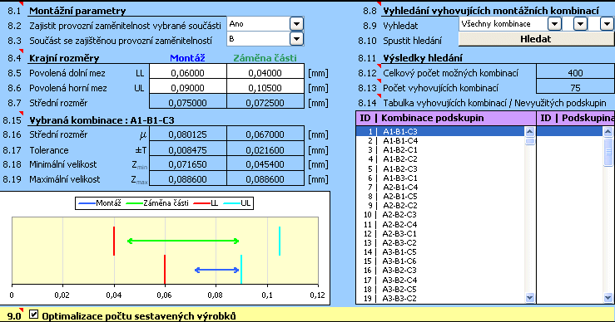Click ID Kombinace podskupin column header
Screen dimensions: 615x322
pos(445,118)
